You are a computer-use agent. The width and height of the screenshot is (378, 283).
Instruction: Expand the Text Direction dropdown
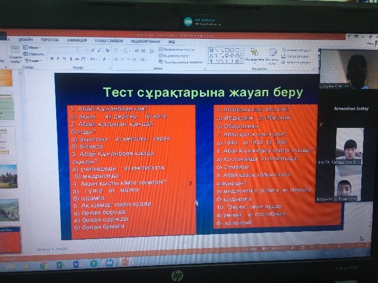(178, 49)
